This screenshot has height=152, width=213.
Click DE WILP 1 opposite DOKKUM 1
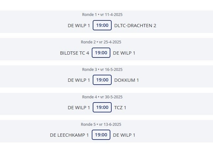[x=79, y=80]
